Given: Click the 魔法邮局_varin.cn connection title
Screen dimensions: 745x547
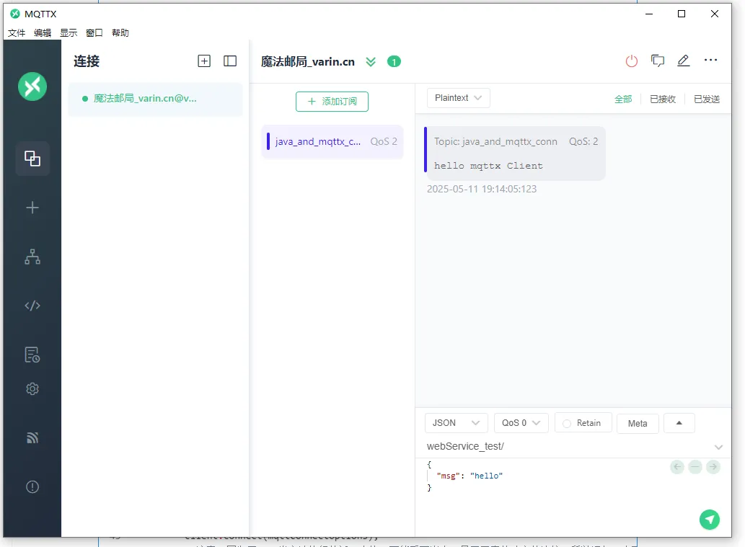Looking at the screenshot, I should pos(308,62).
